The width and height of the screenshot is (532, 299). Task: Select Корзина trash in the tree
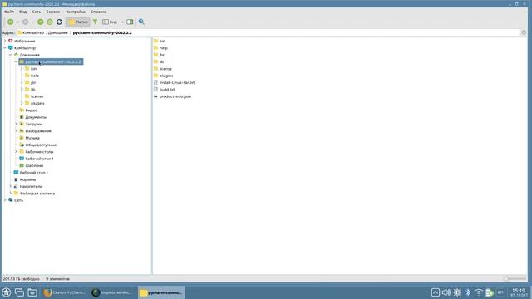tap(27, 179)
